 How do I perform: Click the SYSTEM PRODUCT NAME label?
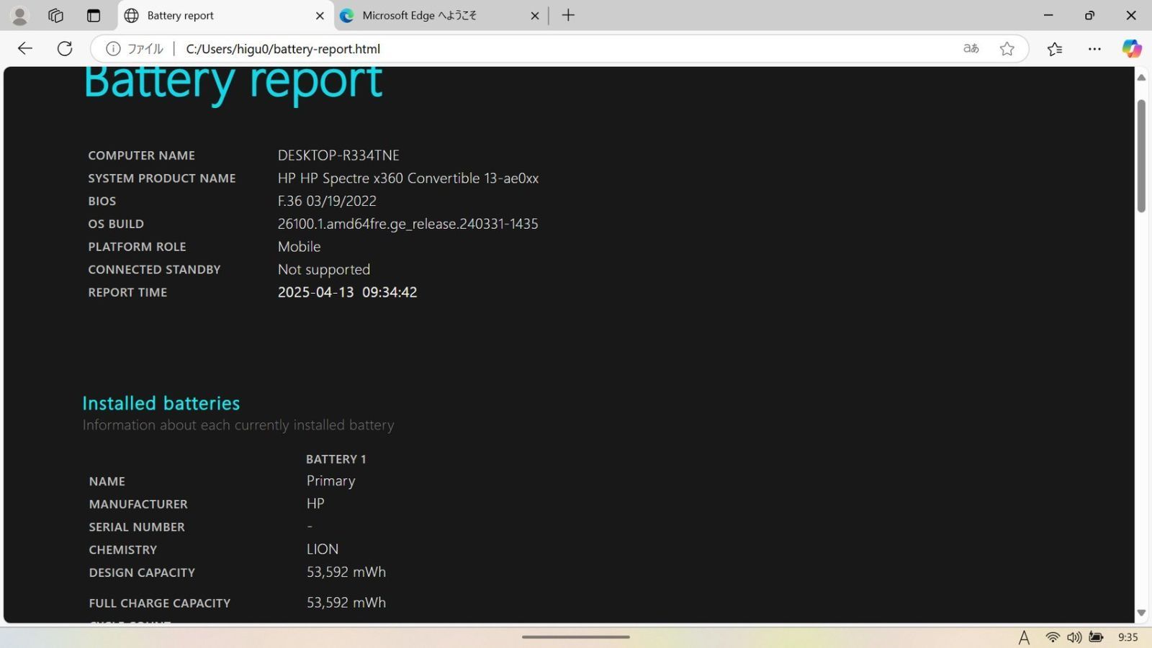162,179
